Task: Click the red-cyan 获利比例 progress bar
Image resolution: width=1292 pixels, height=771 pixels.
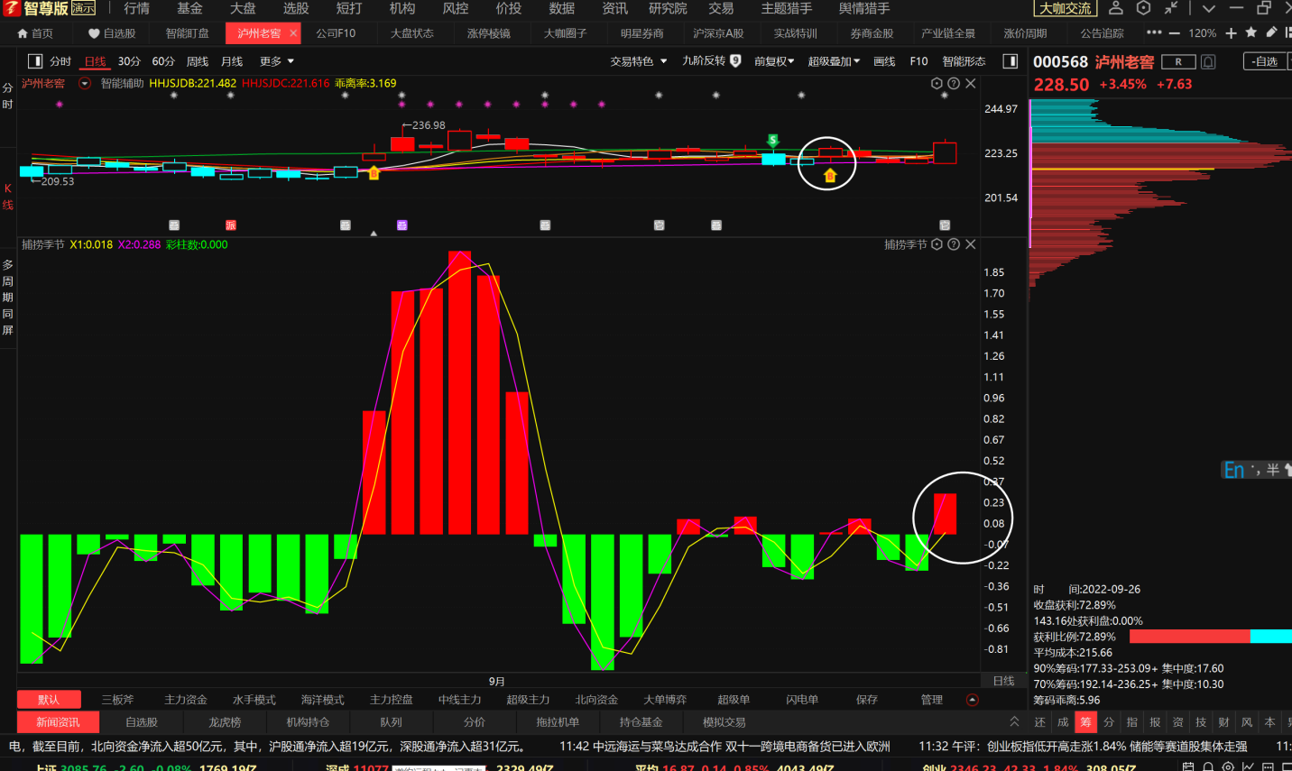Action: pyautogui.click(x=1211, y=637)
